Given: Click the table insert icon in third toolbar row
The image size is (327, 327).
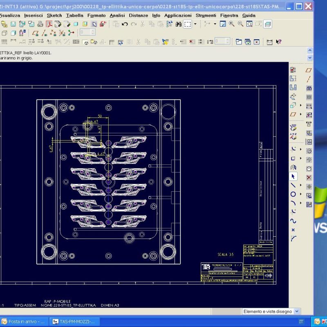Looking at the screenshot, I should pyautogui.click(x=112, y=42).
